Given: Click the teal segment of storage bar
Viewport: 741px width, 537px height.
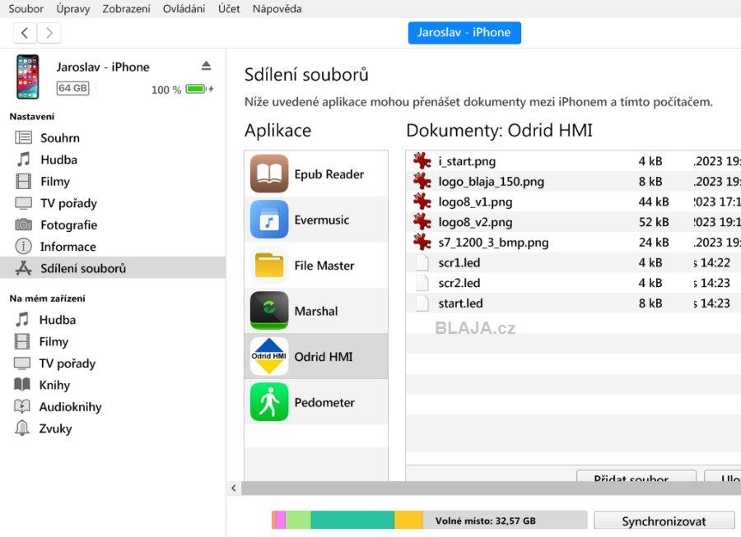Looking at the screenshot, I should point(352,520).
